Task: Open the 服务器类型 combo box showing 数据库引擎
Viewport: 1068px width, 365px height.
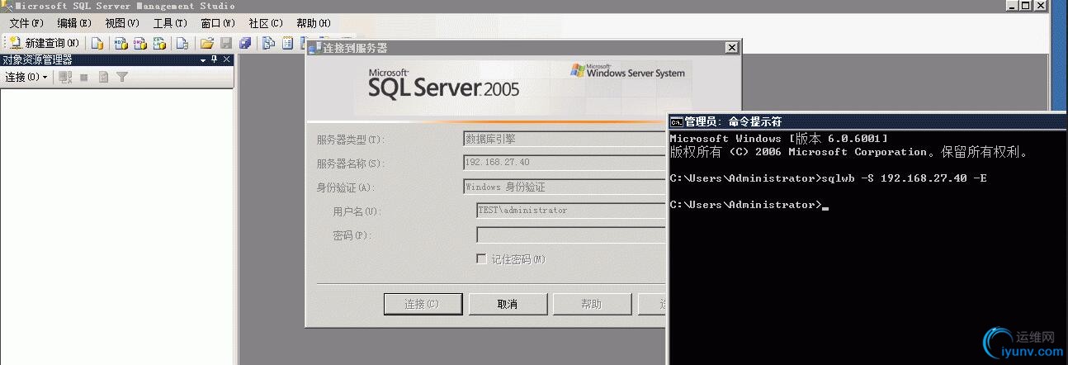Action: [565, 139]
